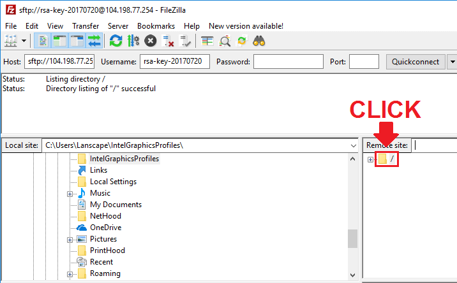Reconnect to last used server

coord(185,41)
